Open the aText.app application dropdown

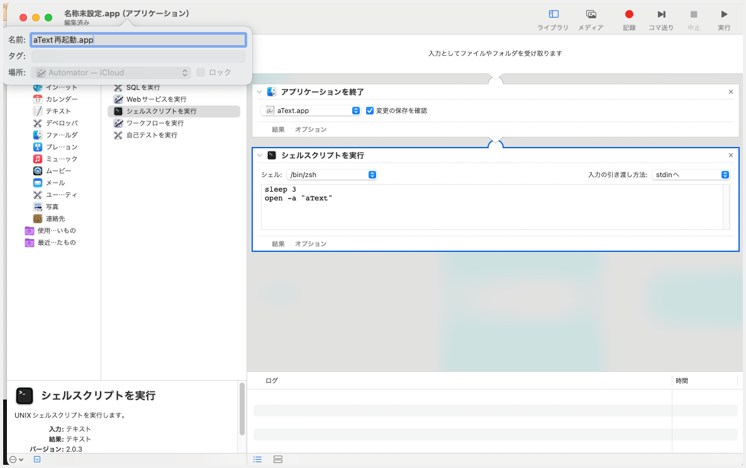[x=311, y=111]
